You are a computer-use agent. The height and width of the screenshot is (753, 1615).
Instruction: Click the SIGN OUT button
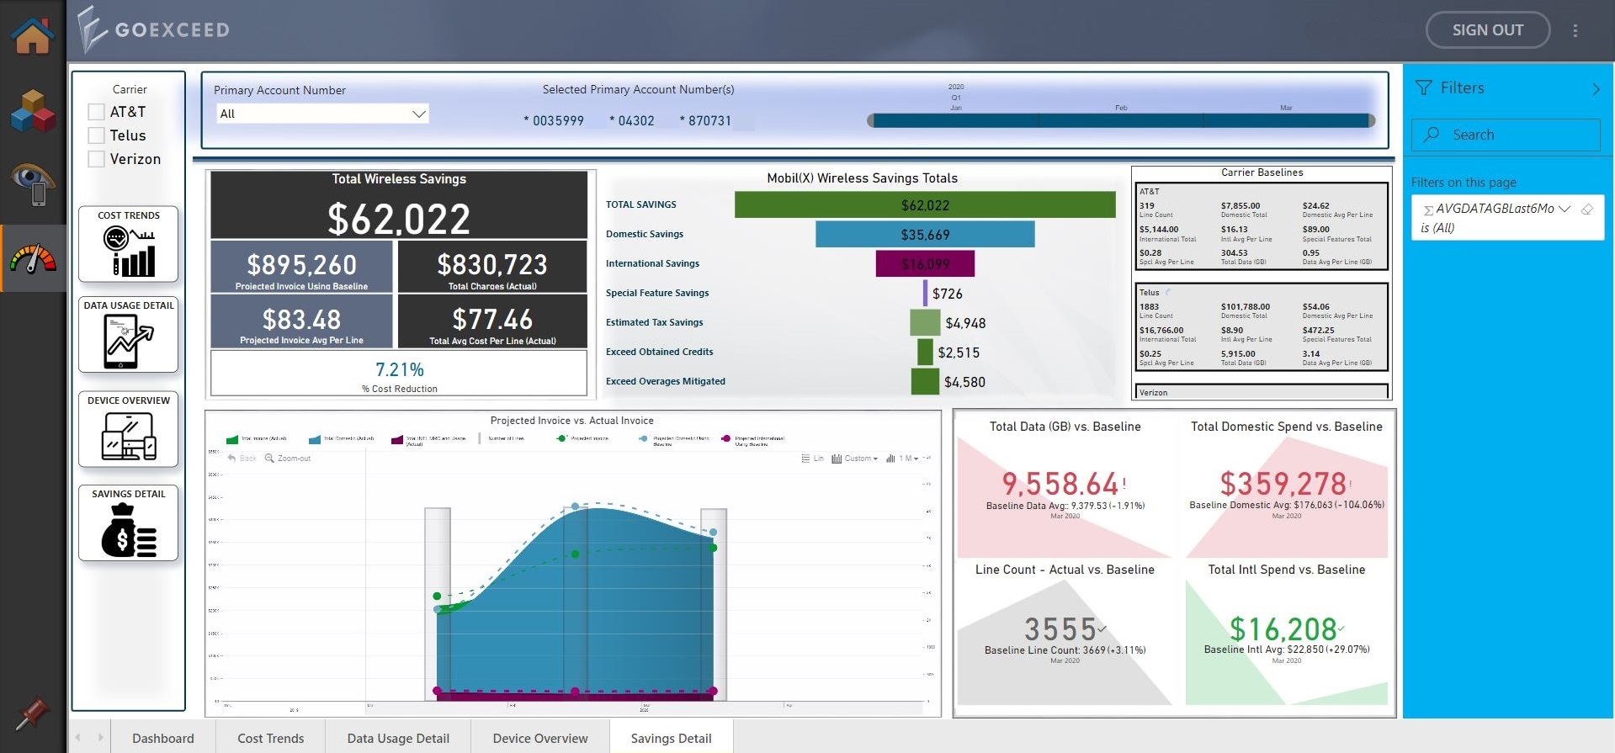pyautogui.click(x=1488, y=30)
